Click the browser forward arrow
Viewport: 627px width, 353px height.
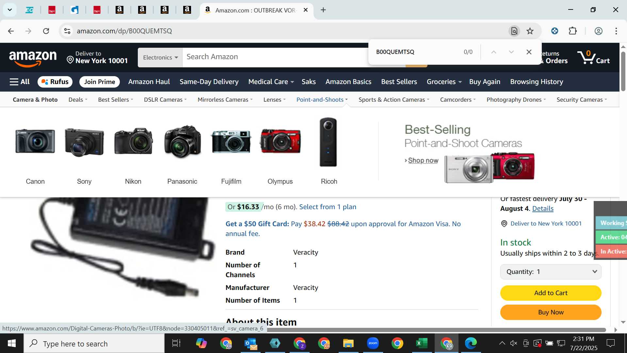point(28,31)
